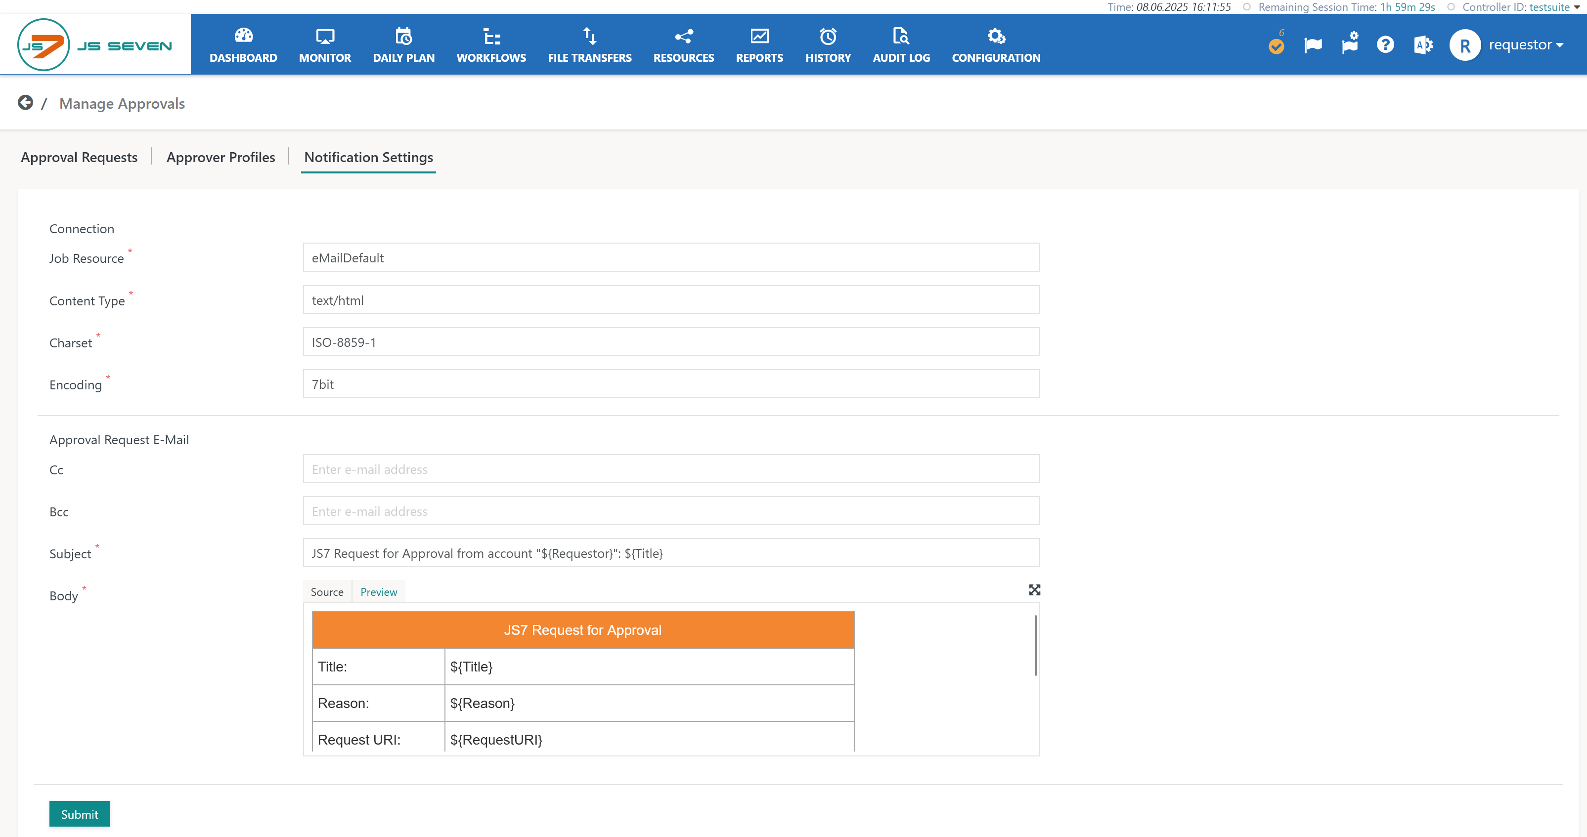Click the back arrow circle icon
This screenshot has width=1587, height=837.
[x=25, y=103]
